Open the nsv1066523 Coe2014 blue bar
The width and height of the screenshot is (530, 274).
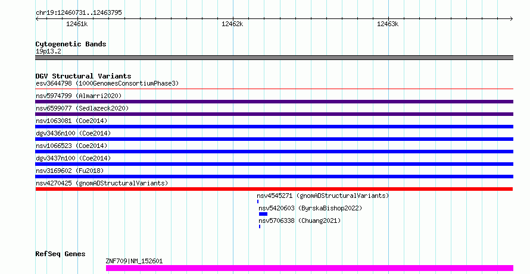pos(274,152)
